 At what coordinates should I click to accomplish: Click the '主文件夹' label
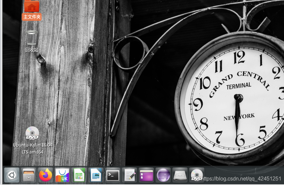click(32, 17)
